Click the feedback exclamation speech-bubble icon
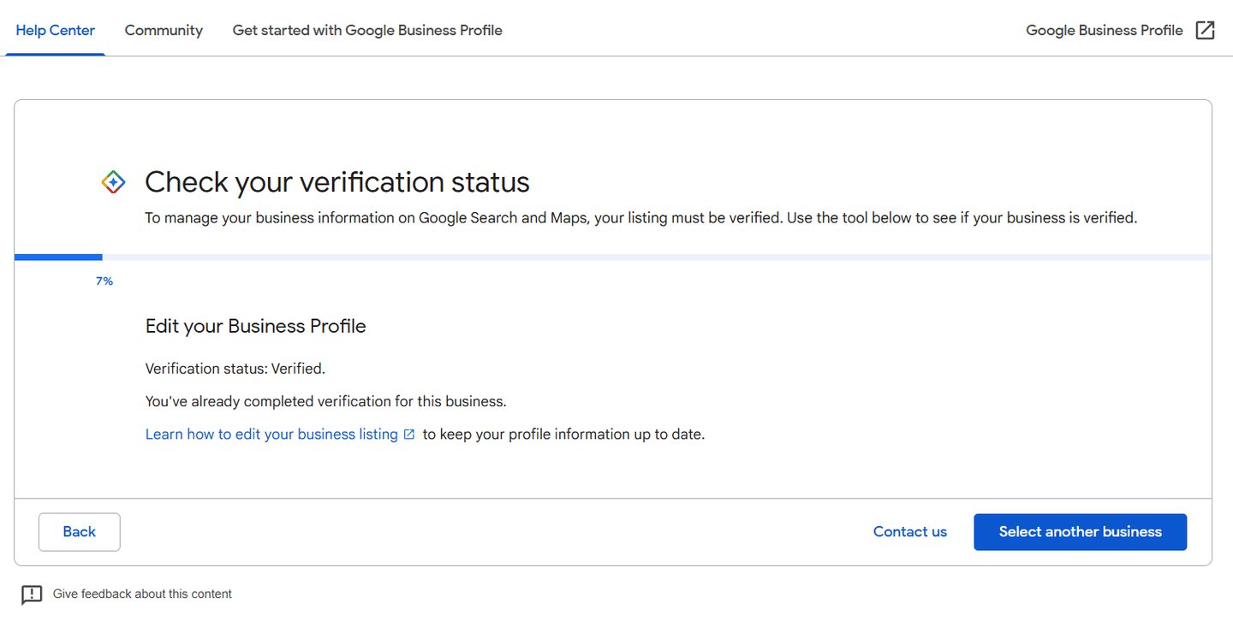1233x621 pixels. (x=32, y=594)
